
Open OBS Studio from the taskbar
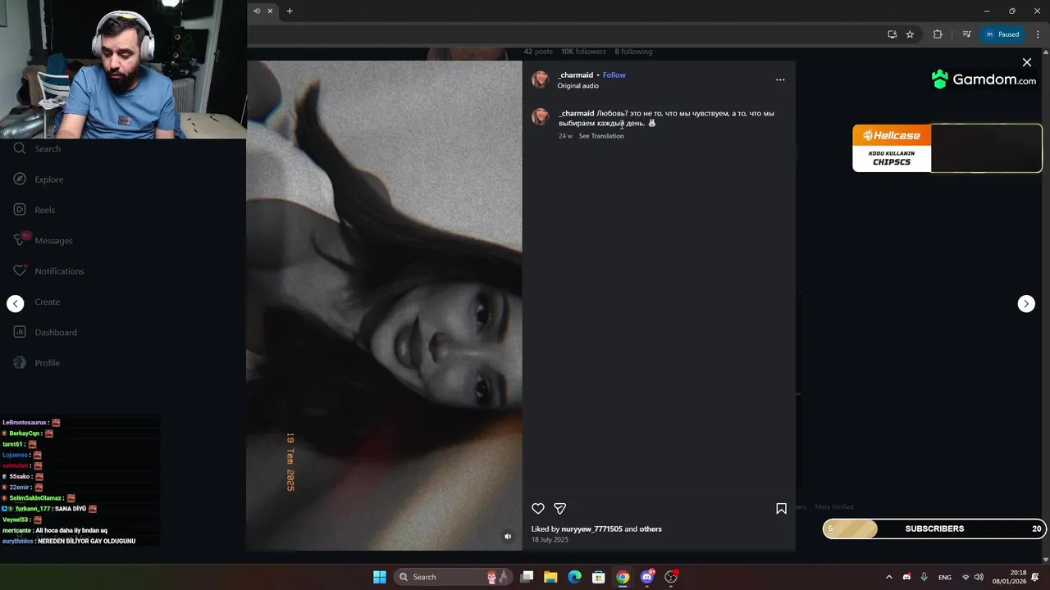671,577
